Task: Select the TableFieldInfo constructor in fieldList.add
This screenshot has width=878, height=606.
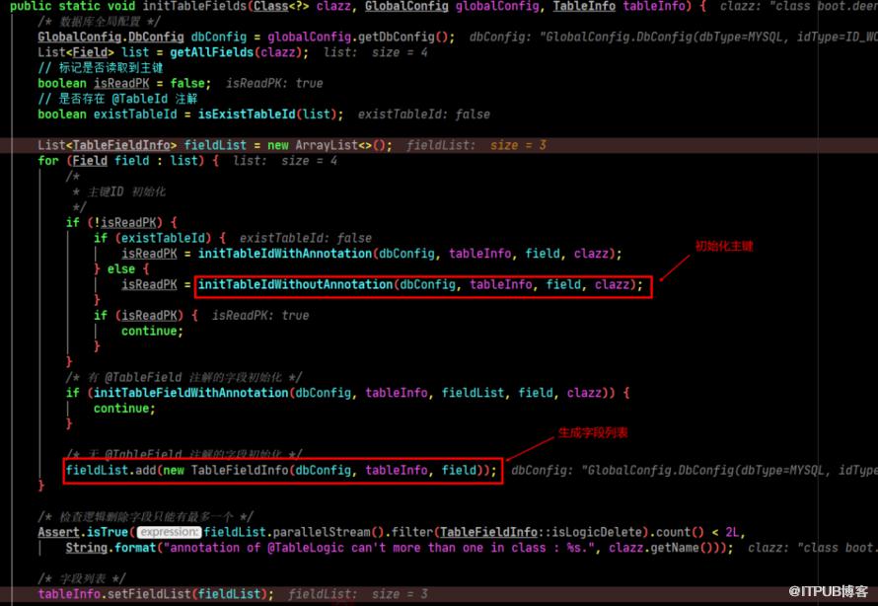Action: pos(241,471)
